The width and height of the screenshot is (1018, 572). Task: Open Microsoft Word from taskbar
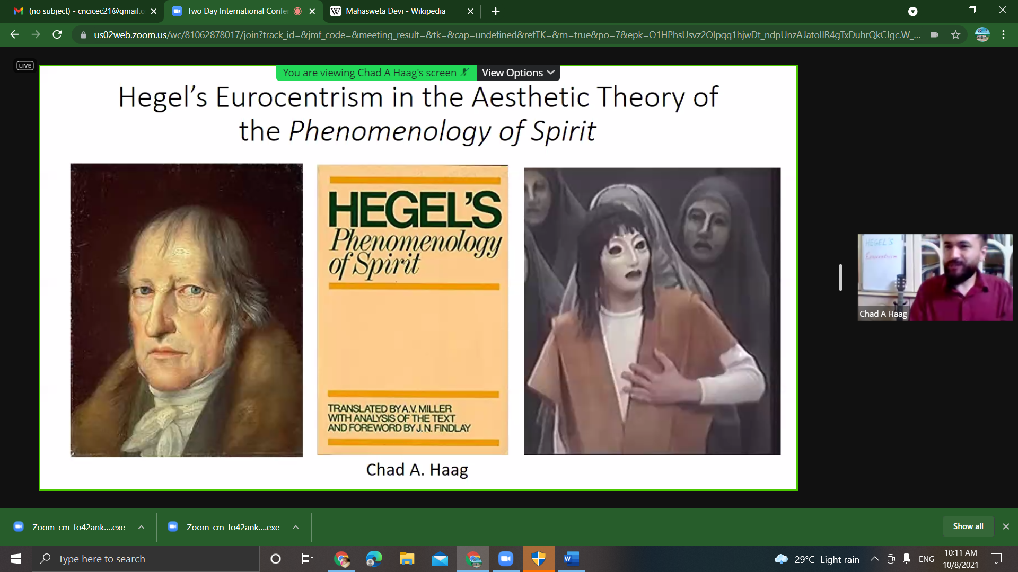click(571, 559)
